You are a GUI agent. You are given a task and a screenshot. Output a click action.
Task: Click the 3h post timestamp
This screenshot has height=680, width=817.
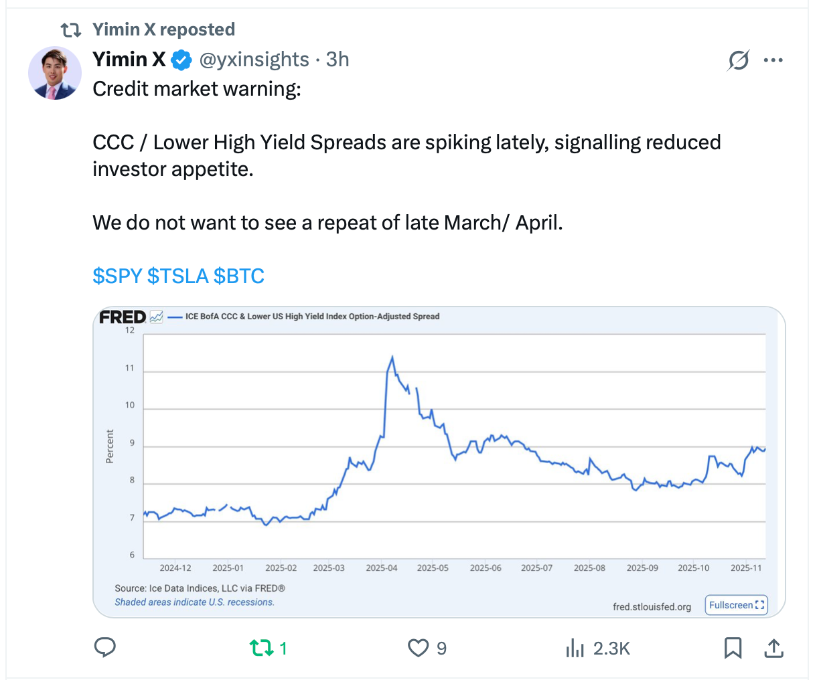[x=338, y=60]
